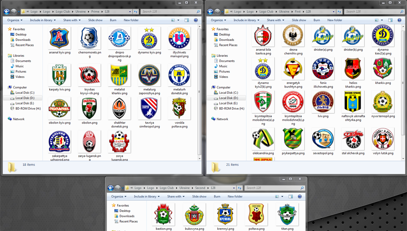The image size is (407, 231).
Task: Select dnister(a).png logo file
Action: pyautogui.click(x=323, y=35)
